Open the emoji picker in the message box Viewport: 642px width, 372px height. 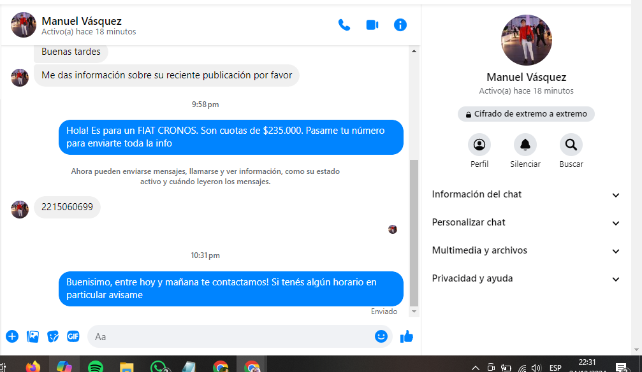click(381, 336)
